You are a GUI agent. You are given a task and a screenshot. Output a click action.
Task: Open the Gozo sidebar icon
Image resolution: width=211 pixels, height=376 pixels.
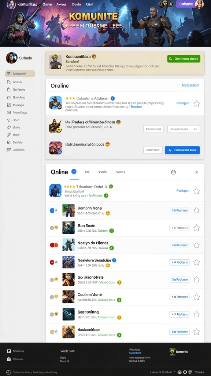click(x=9, y=120)
